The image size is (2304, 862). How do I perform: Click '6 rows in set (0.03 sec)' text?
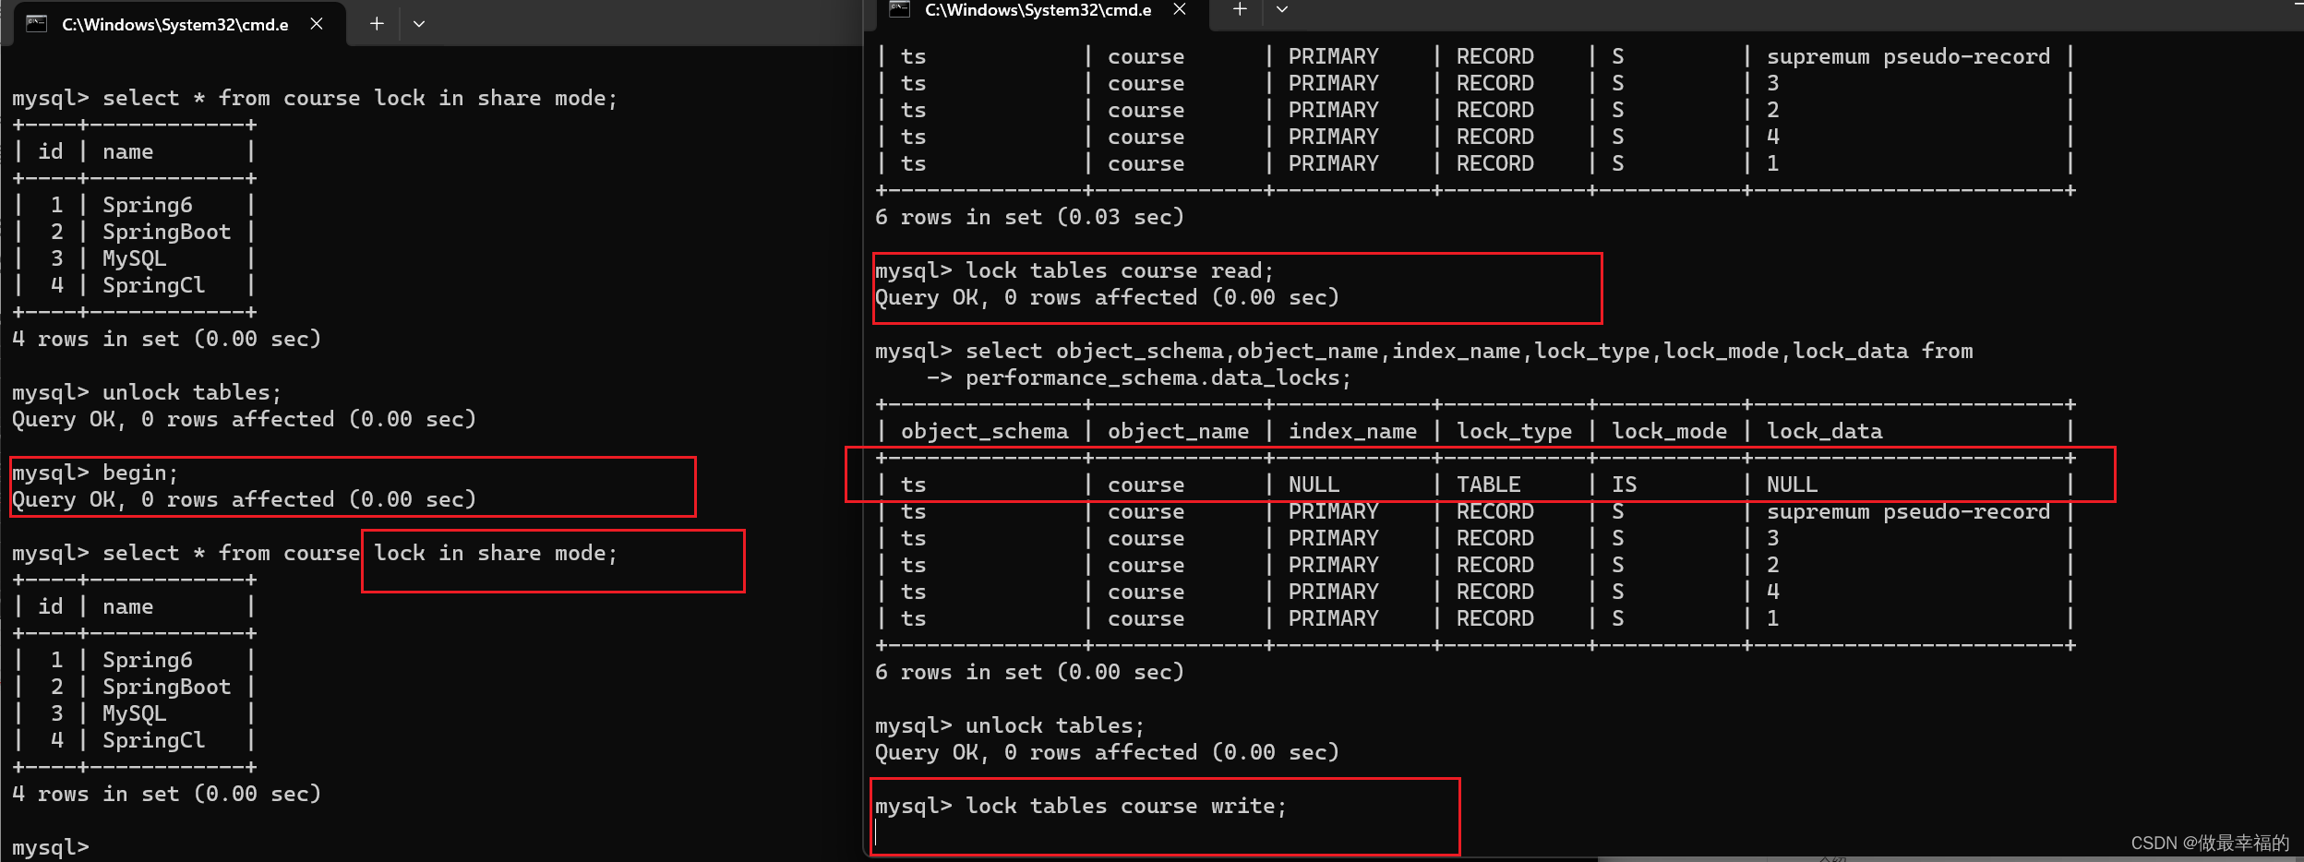[1029, 217]
